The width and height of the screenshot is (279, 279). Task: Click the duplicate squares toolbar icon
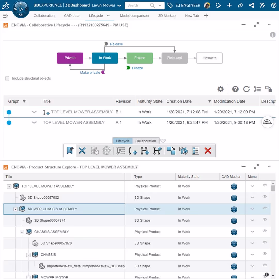[171, 151]
